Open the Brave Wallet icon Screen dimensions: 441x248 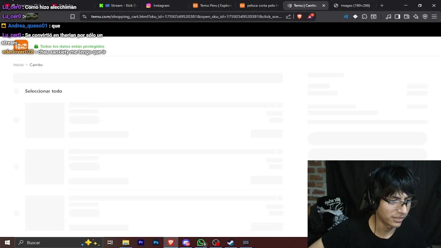click(x=407, y=17)
